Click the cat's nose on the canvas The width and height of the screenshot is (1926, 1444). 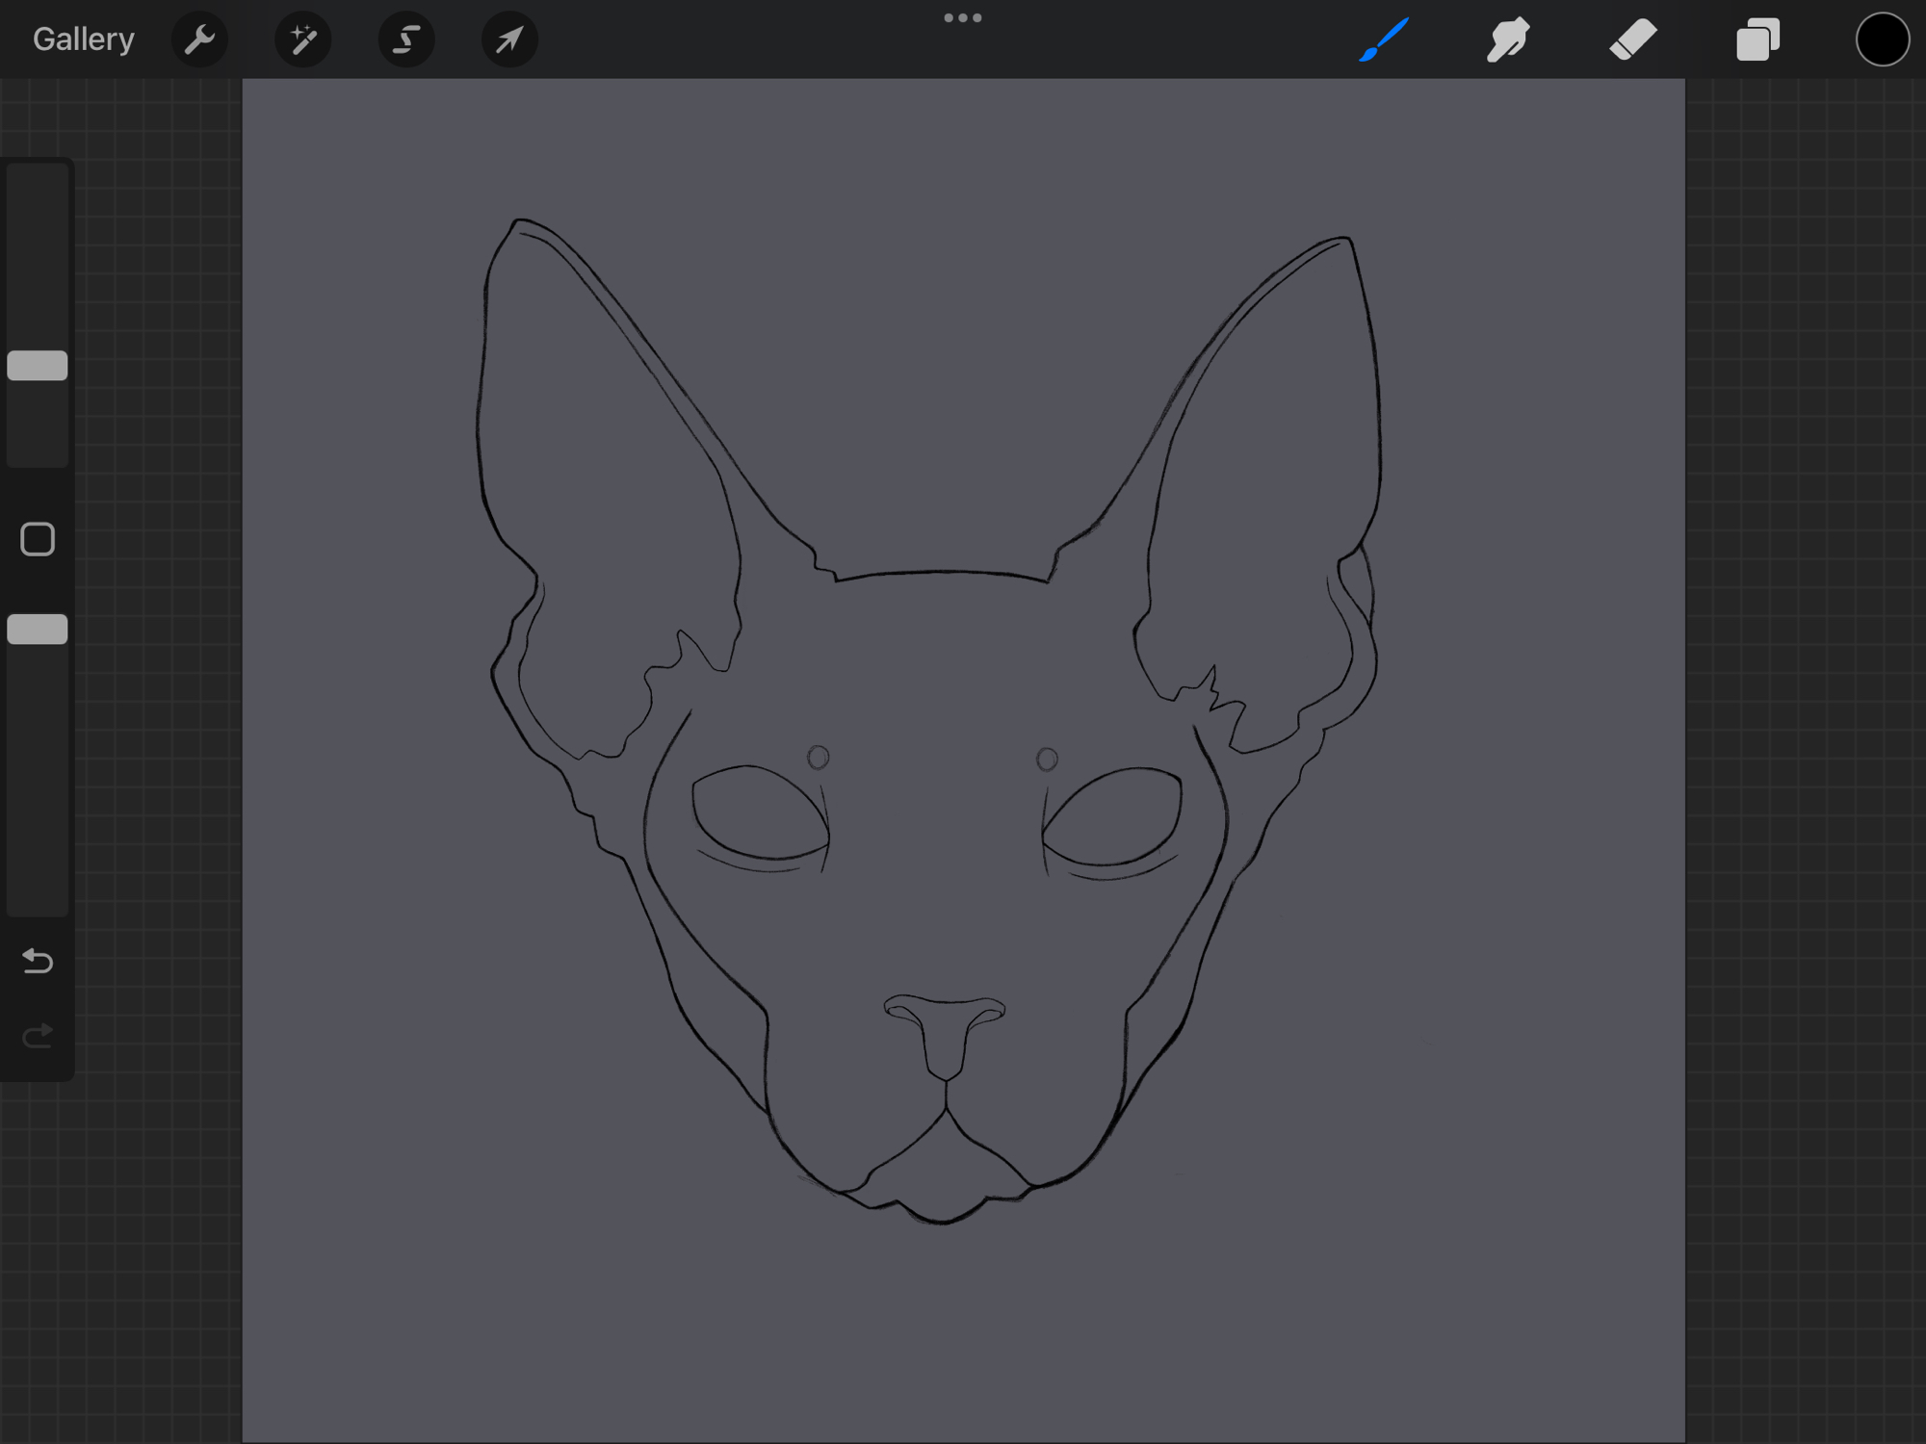point(945,1032)
